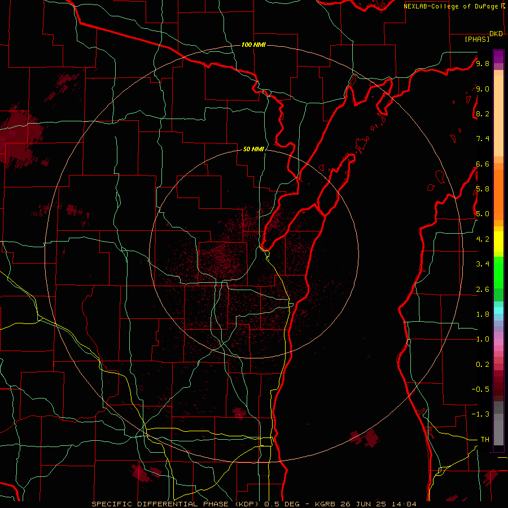
Task: Pick the purple band atop the color scale
Action: tap(498, 56)
